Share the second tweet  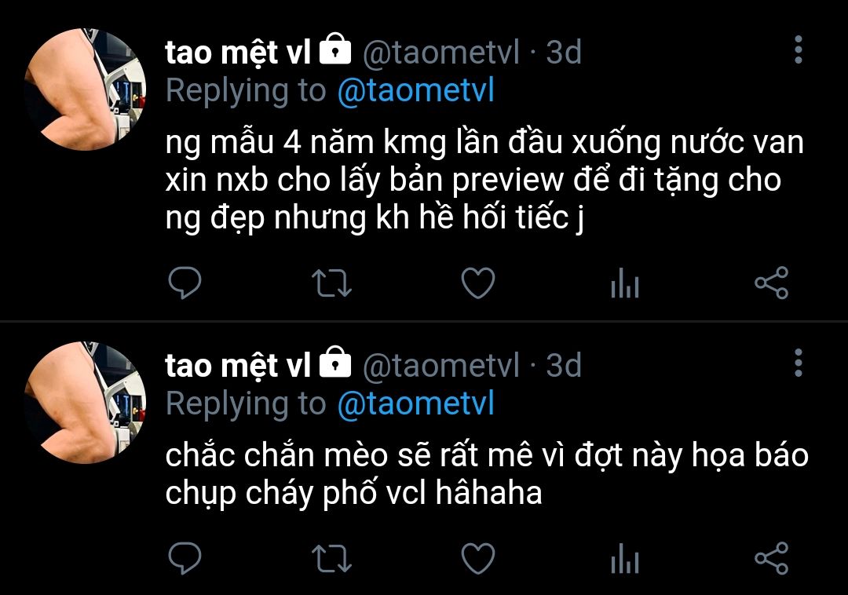click(x=772, y=557)
